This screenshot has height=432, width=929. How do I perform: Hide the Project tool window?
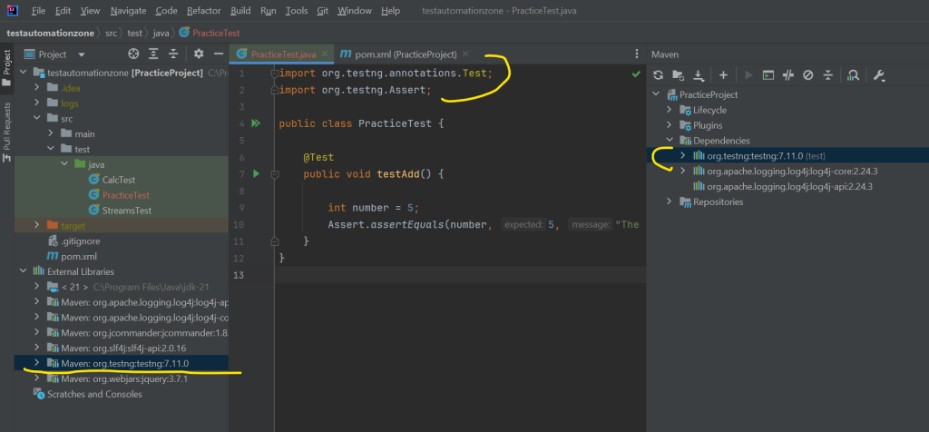click(x=218, y=54)
